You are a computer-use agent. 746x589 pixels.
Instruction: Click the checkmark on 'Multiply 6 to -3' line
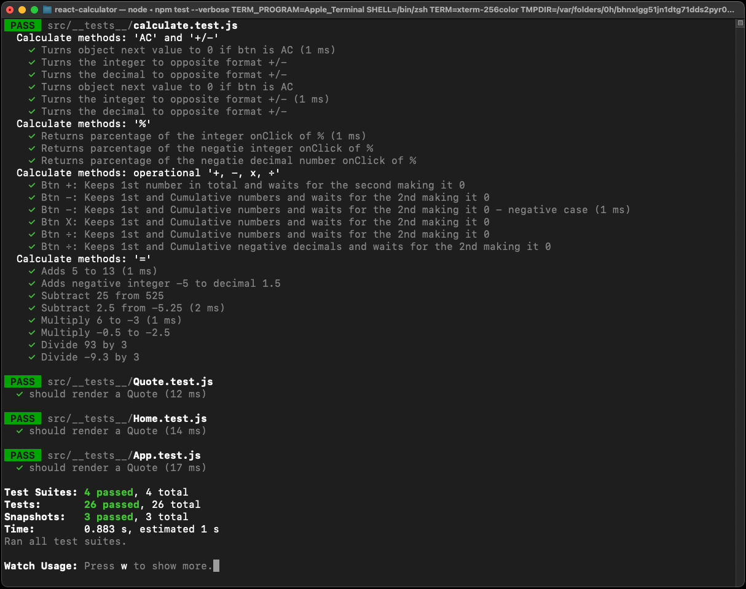tap(31, 320)
